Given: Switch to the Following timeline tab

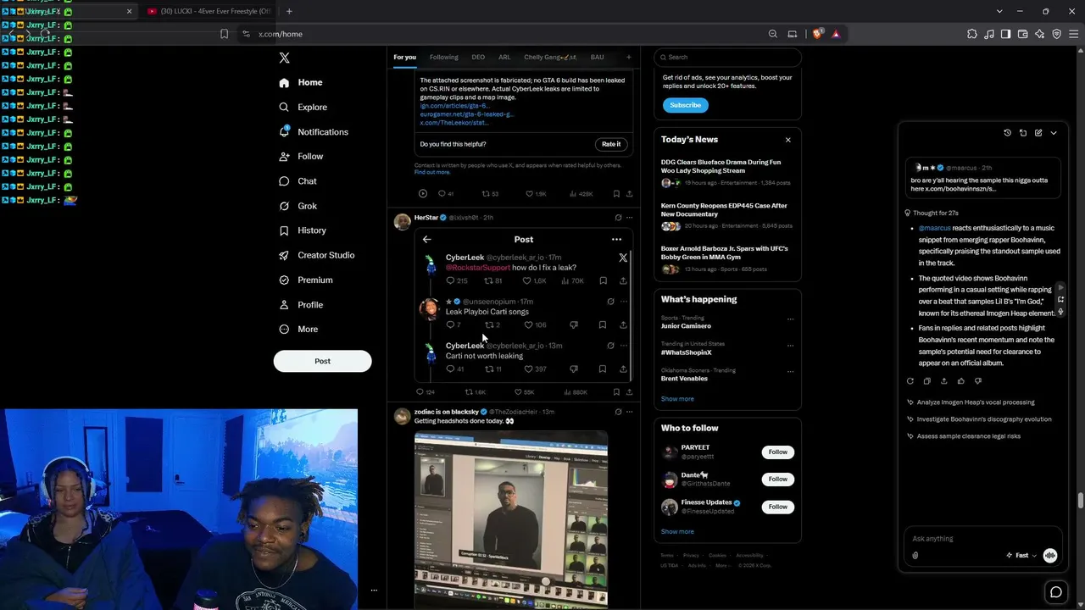Looking at the screenshot, I should (443, 58).
